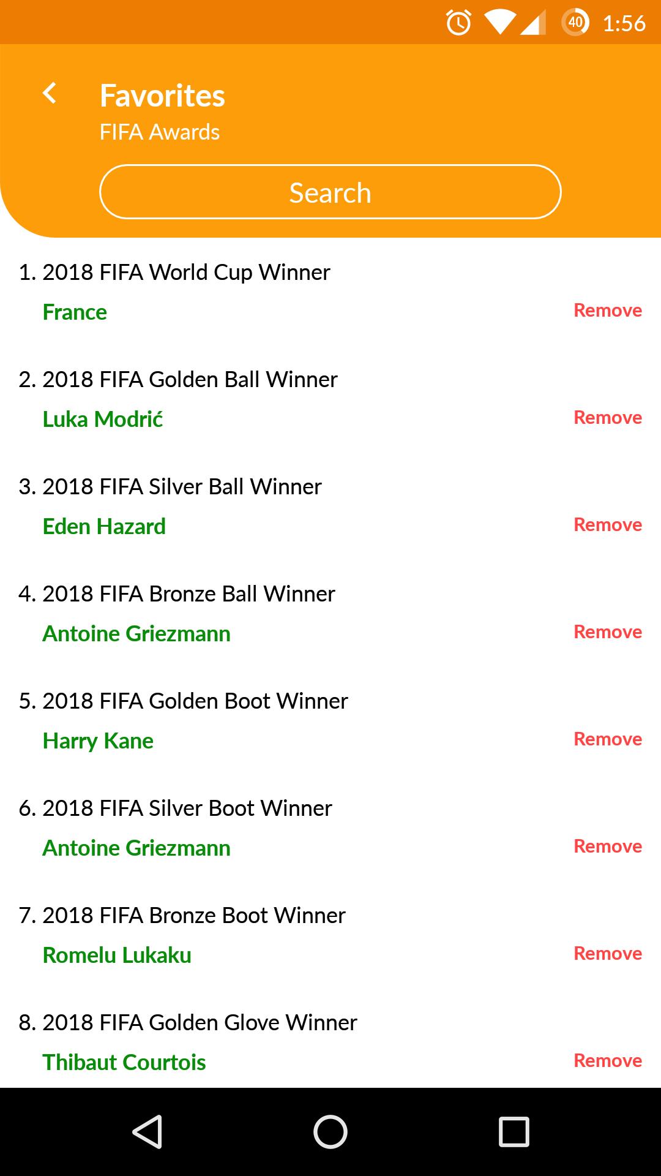The image size is (661, 1176).
Task: Remove the Silver Boot Winner favorite
Action: (607, 846)
